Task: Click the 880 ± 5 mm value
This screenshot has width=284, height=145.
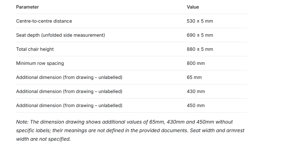Action: [x=200, y=49]
